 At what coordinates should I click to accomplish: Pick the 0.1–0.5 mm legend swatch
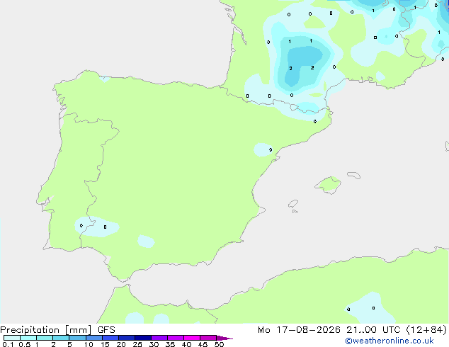pyautogui.click(x=12, y=338)
